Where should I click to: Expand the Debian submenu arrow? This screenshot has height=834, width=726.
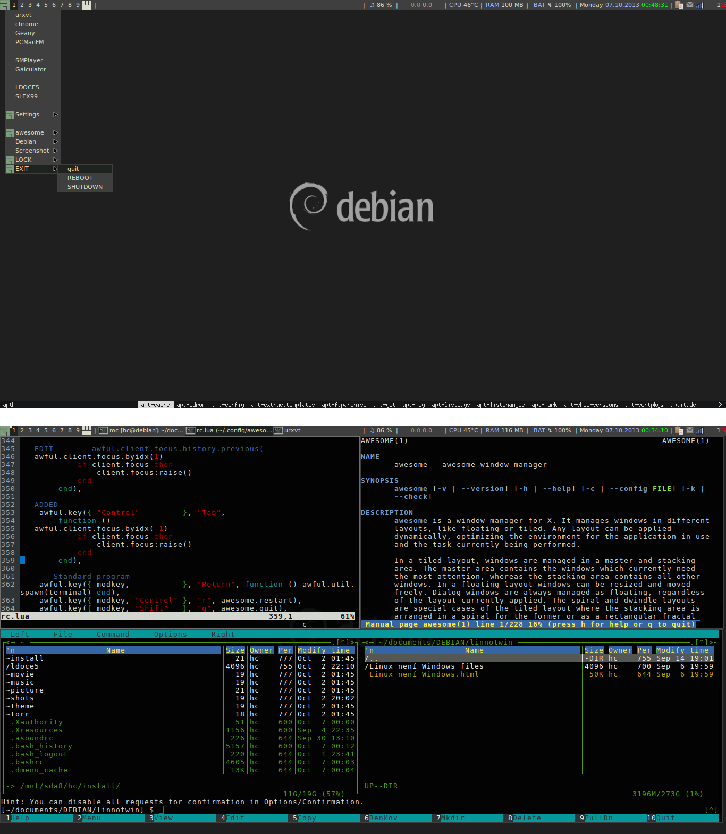click(x=55, y=142)
